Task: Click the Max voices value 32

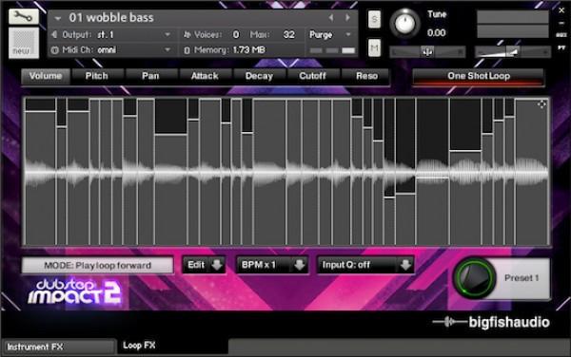Action: click(288, 34)
